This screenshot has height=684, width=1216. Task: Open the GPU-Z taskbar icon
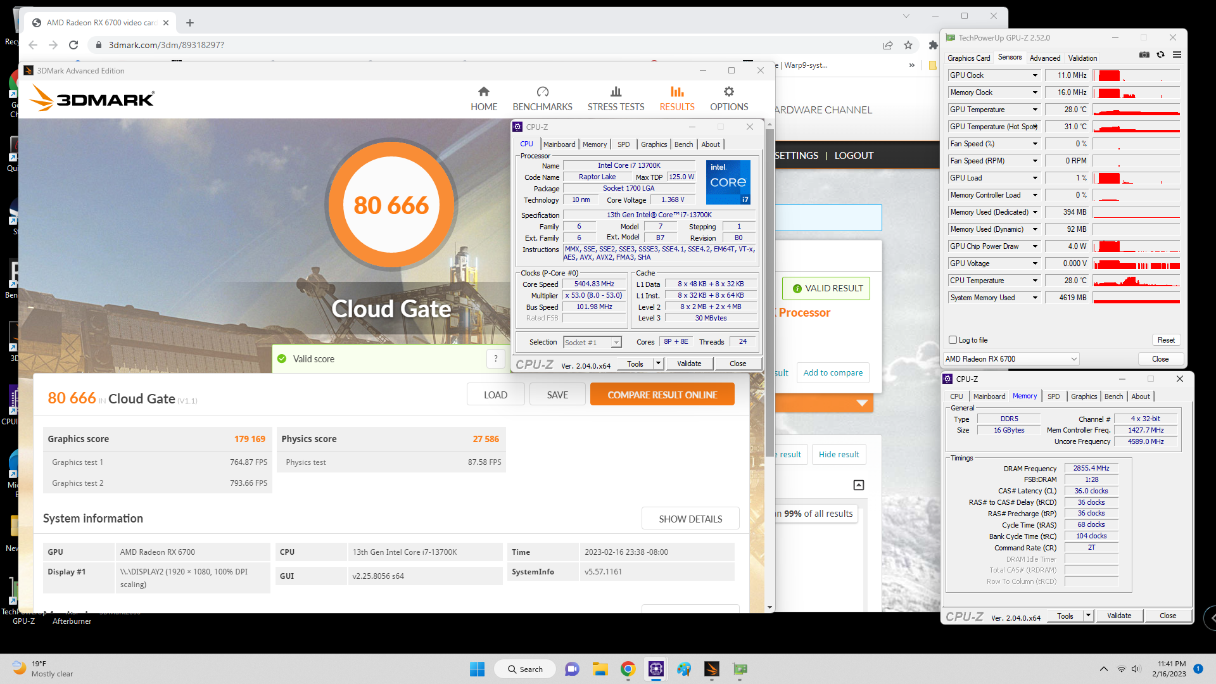[x=740, y=669]
